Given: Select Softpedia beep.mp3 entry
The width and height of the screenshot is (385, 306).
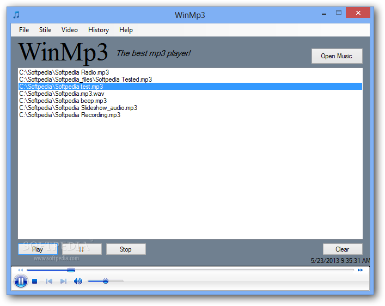Looking at the screenshot, I should coord(190,101).
